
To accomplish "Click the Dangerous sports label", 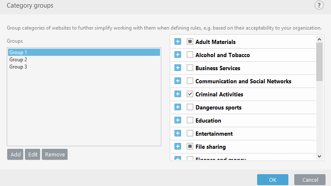I will pos(219,107).
